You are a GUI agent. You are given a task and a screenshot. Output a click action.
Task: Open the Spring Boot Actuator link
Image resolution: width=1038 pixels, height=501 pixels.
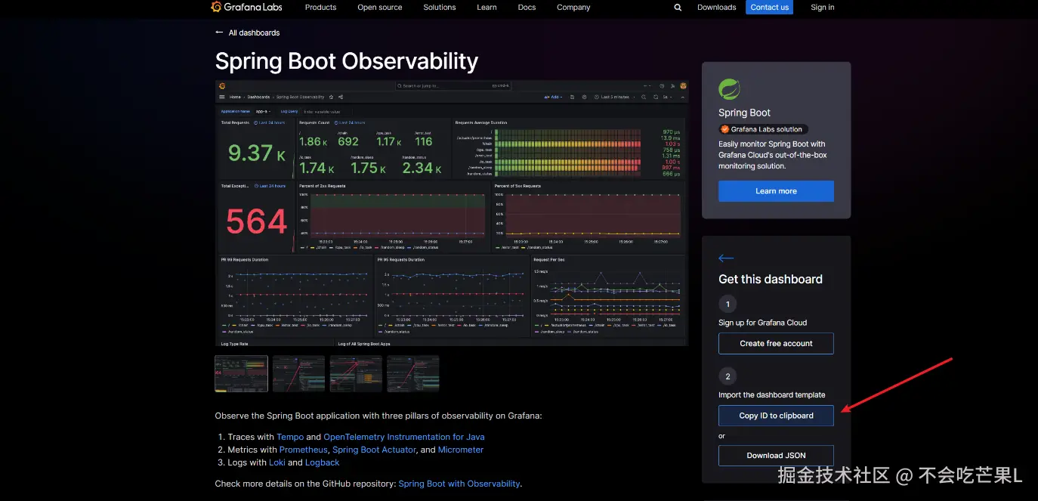tap(374, 450)
